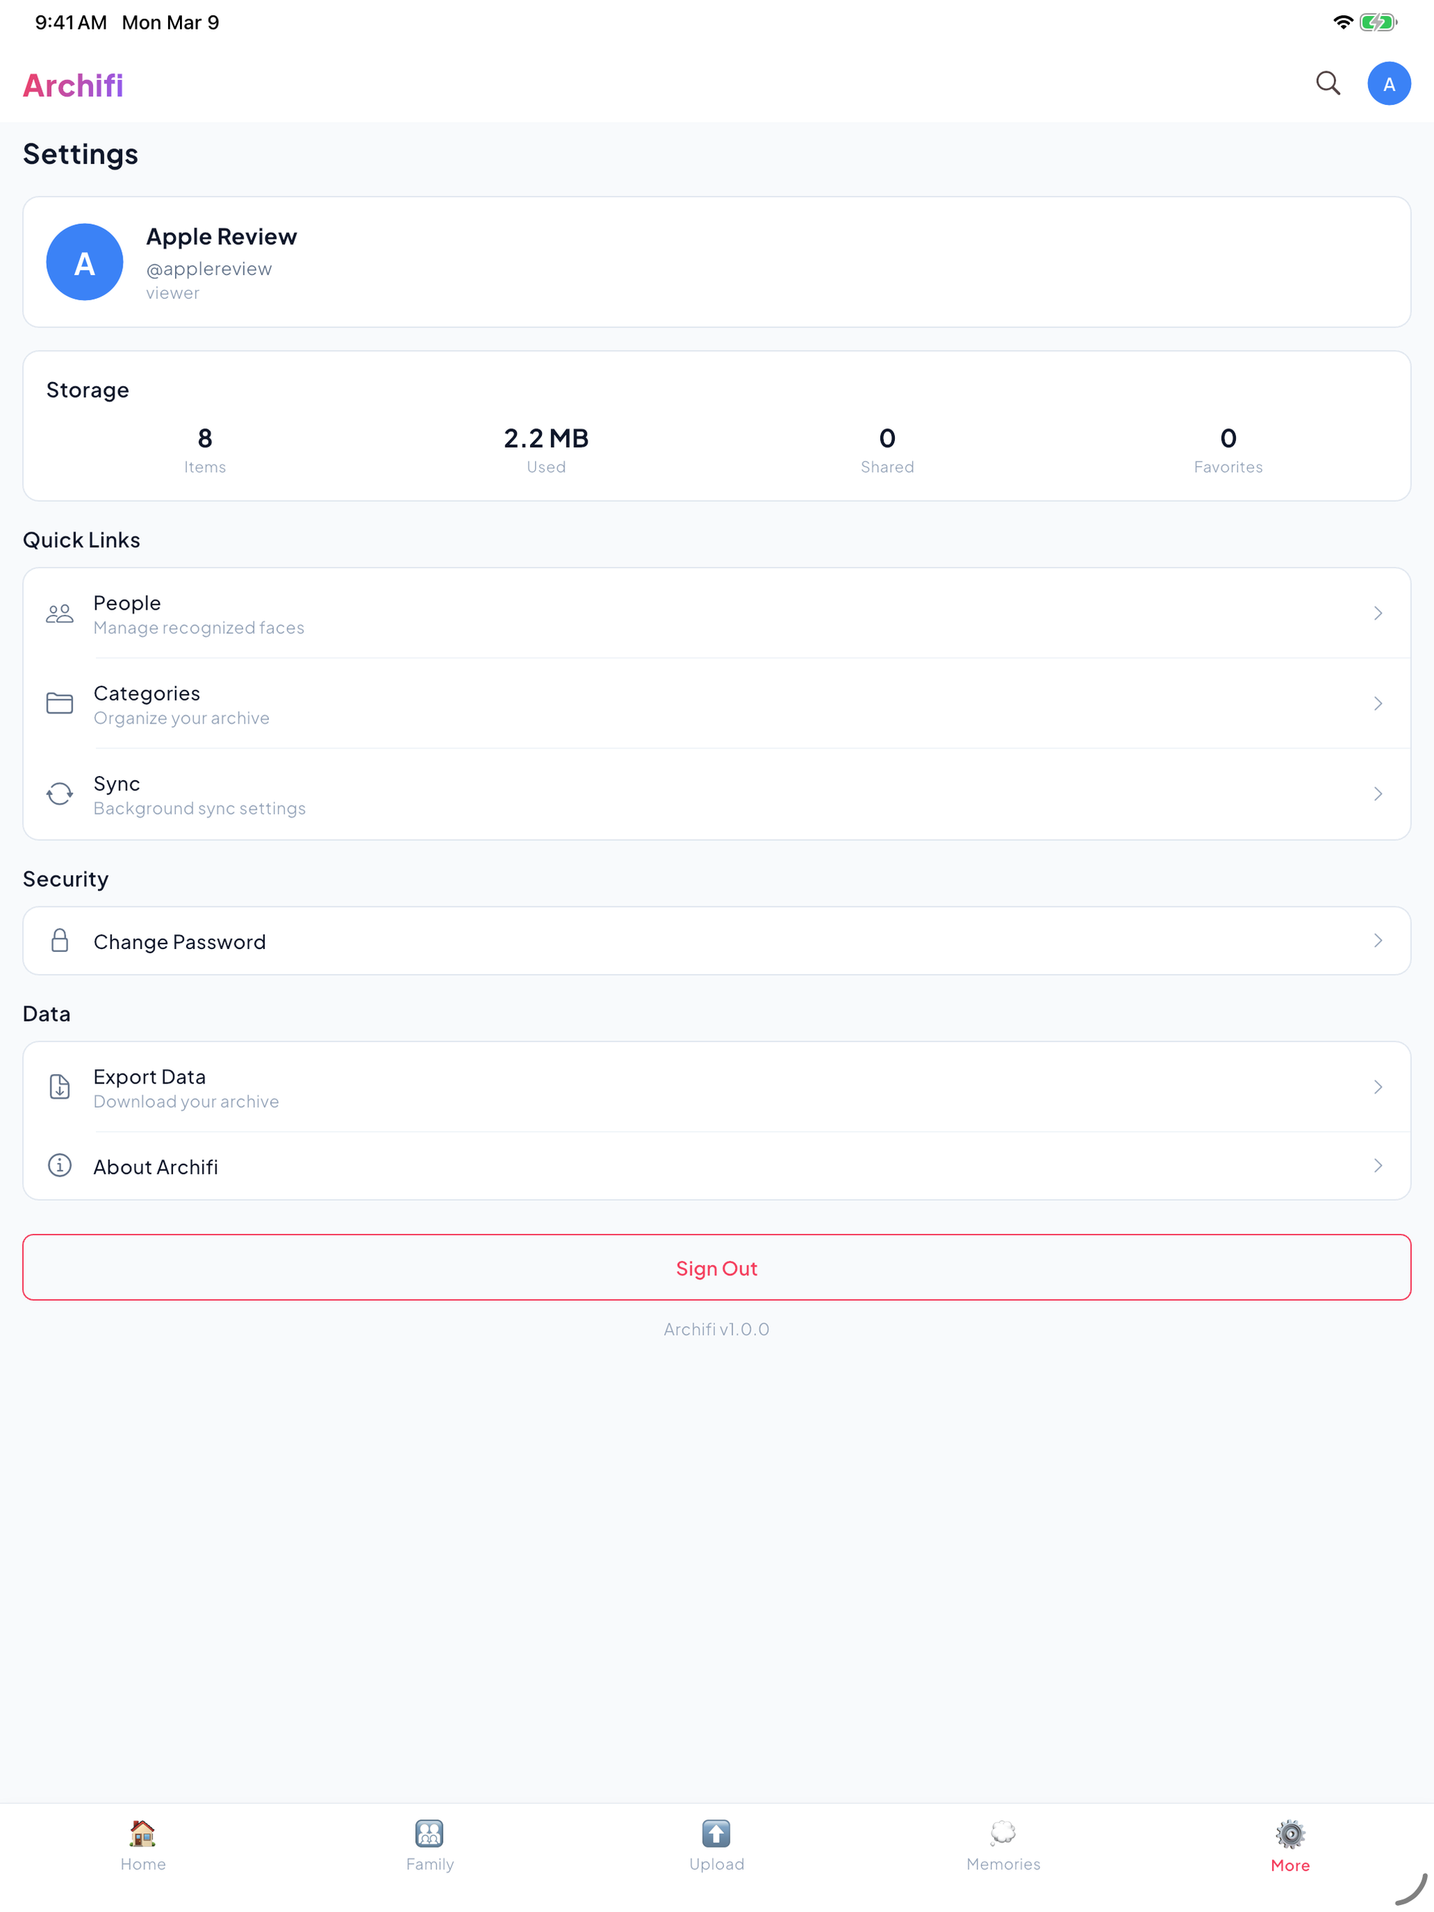Open the Export Data option

[716, 1087]
